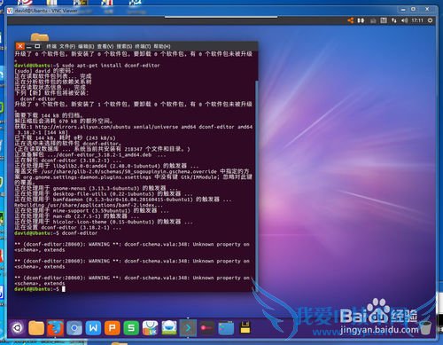
Task: Open the 文件(F) menu in the terminal
Action: pos(67,46)
